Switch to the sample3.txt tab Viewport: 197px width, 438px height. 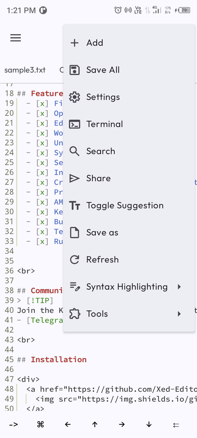(25, 70)
